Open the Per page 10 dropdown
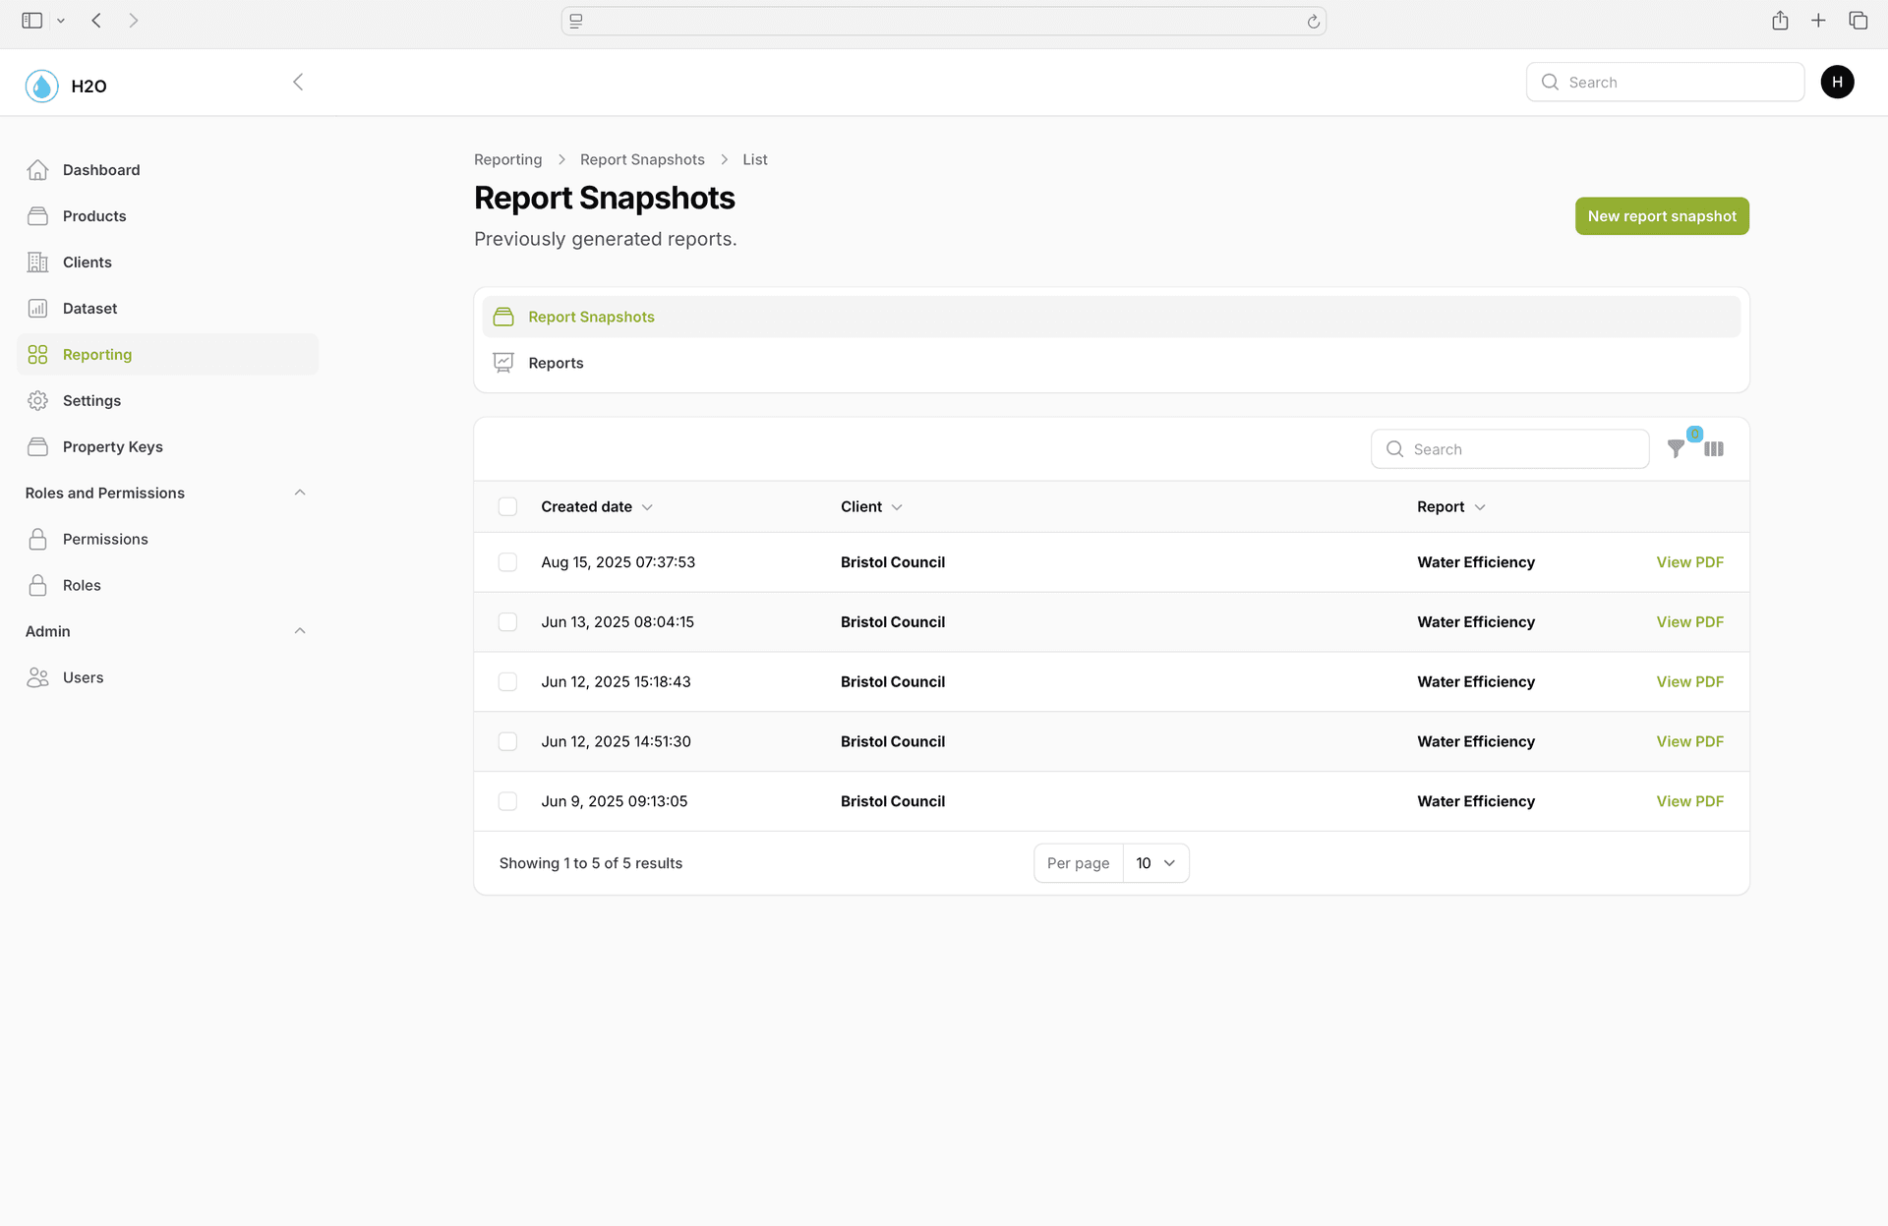Viewport: 1888px width, 1226px height. 1155,863
